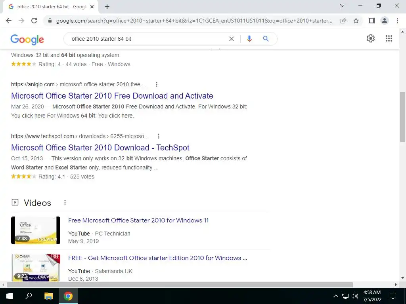The image size is (406, 304).
Task: Open video Free Microsoft Office Starter 2010 for Windows 11
Action: tap(138, 220)
